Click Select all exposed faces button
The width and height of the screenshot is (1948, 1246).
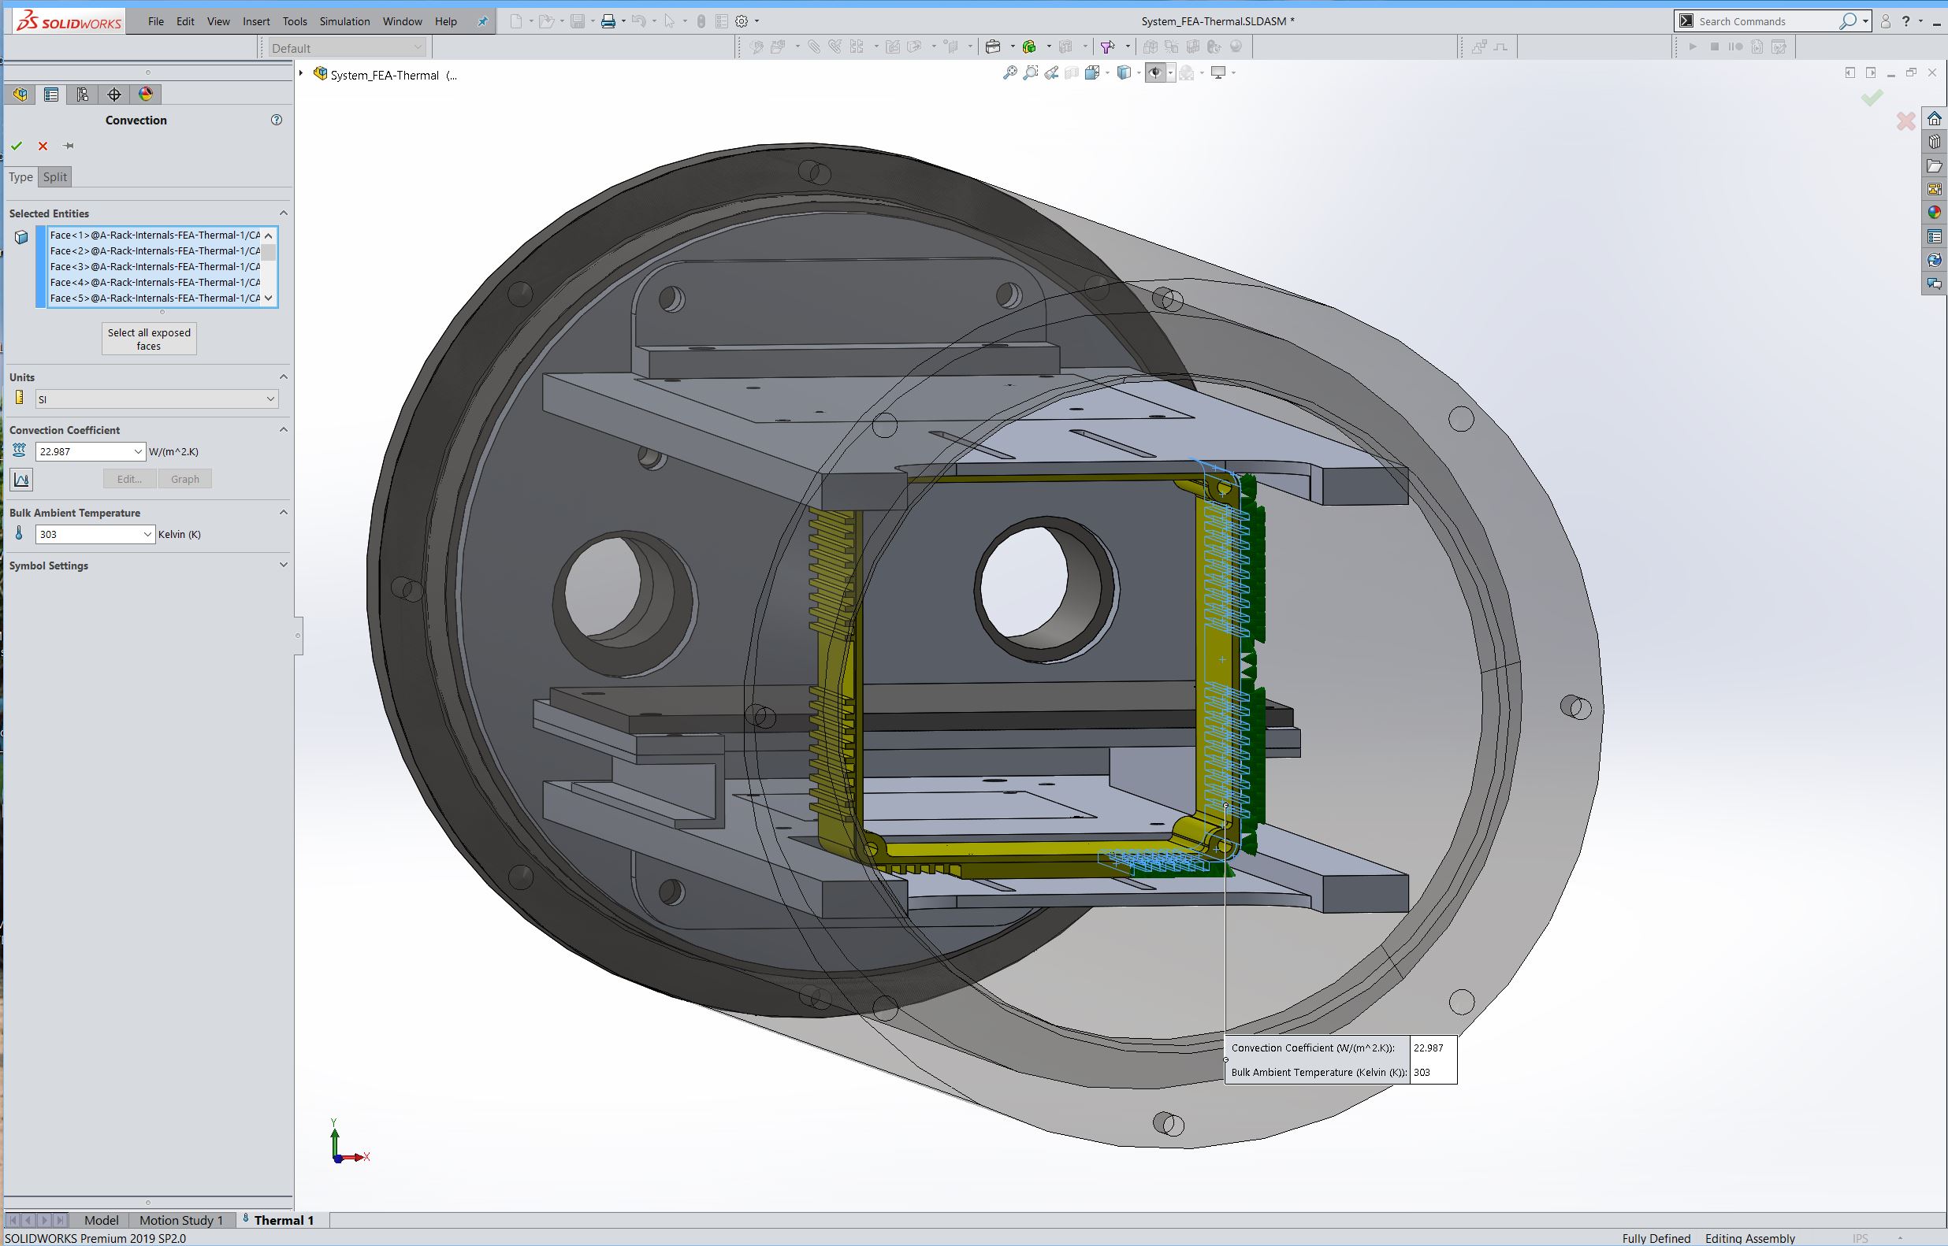point(149,339)
